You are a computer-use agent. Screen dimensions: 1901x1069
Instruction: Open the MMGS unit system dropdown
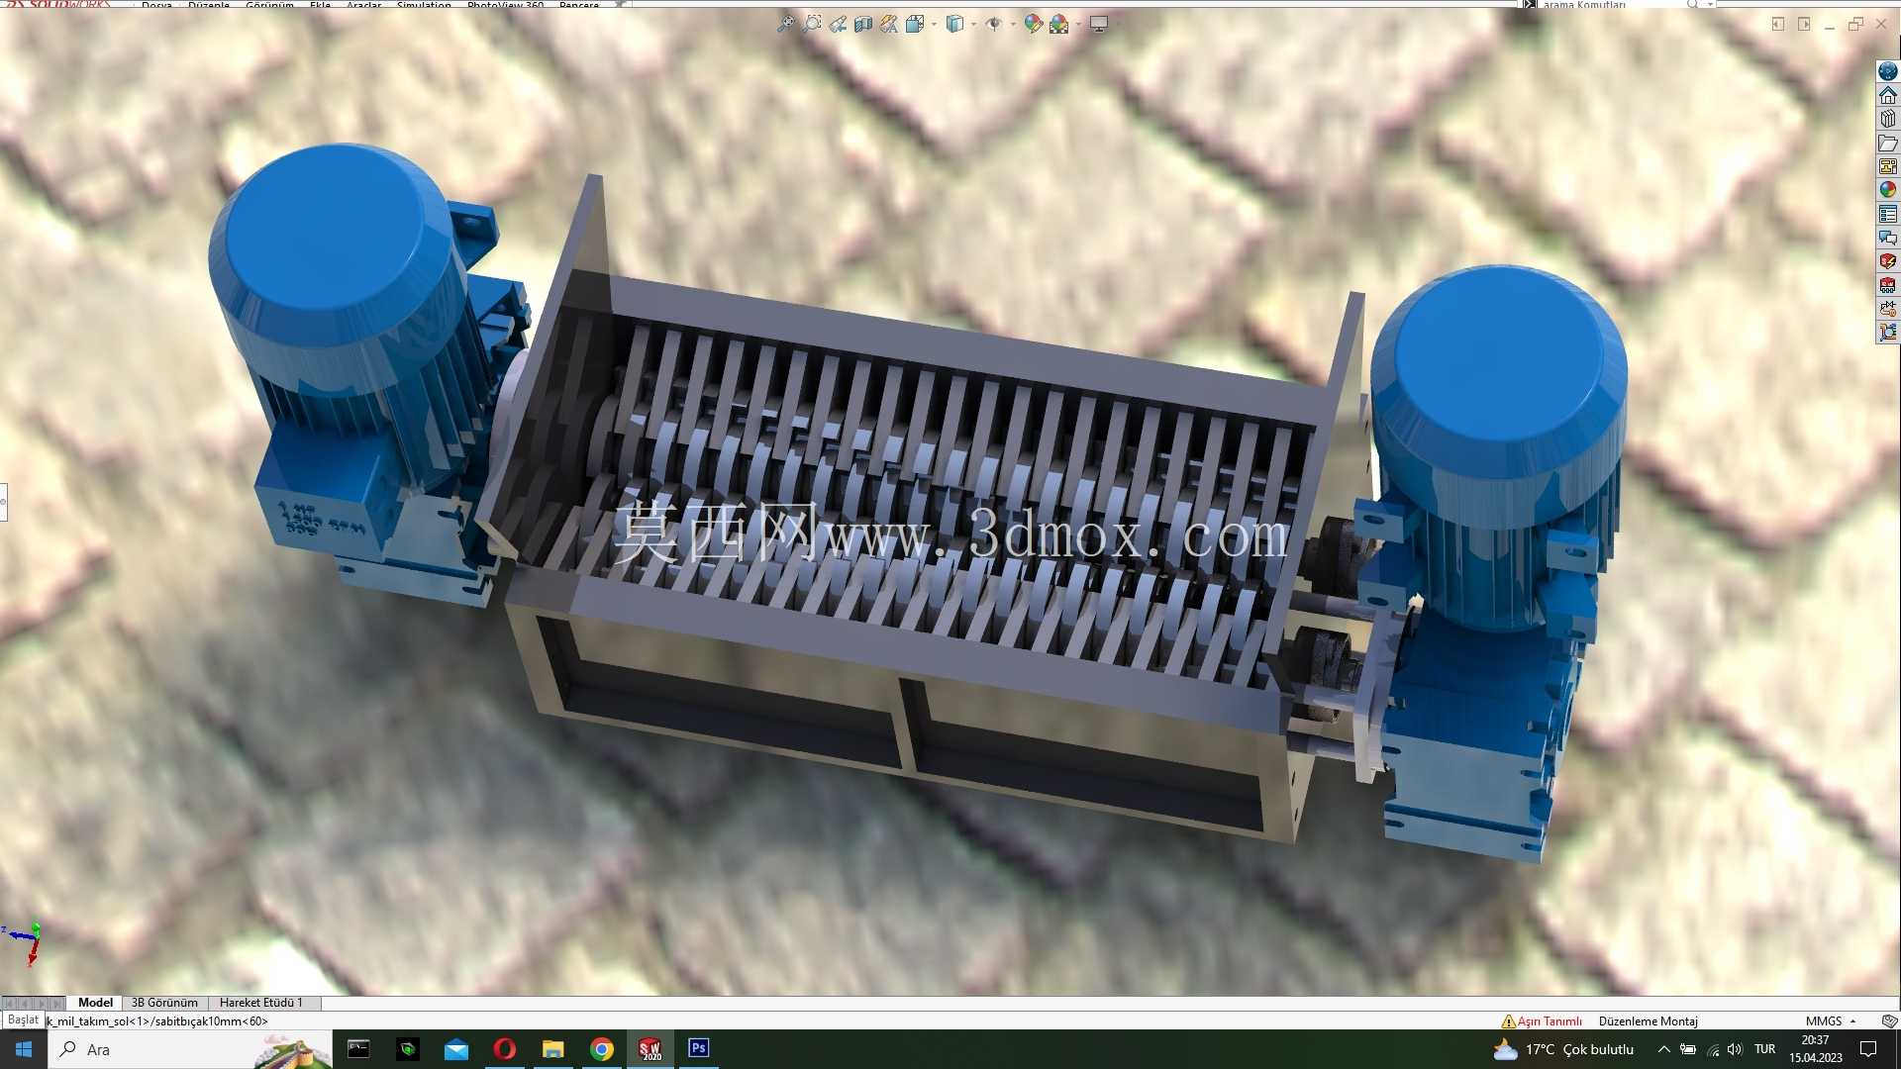pyautogui.click(x=1831, y=1021)
